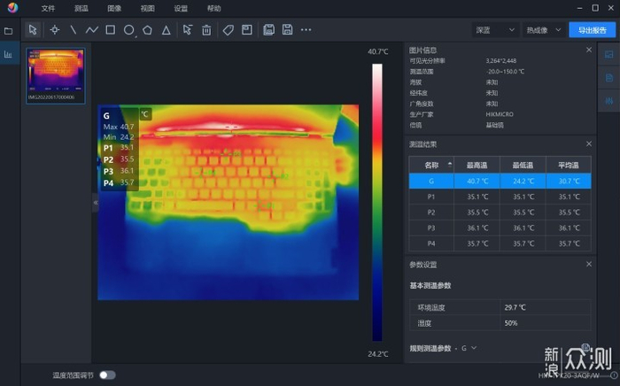The width and height of the screenshot is (620, 386).
Task: Click the 最高温 column header
Action: coord(477,166)
